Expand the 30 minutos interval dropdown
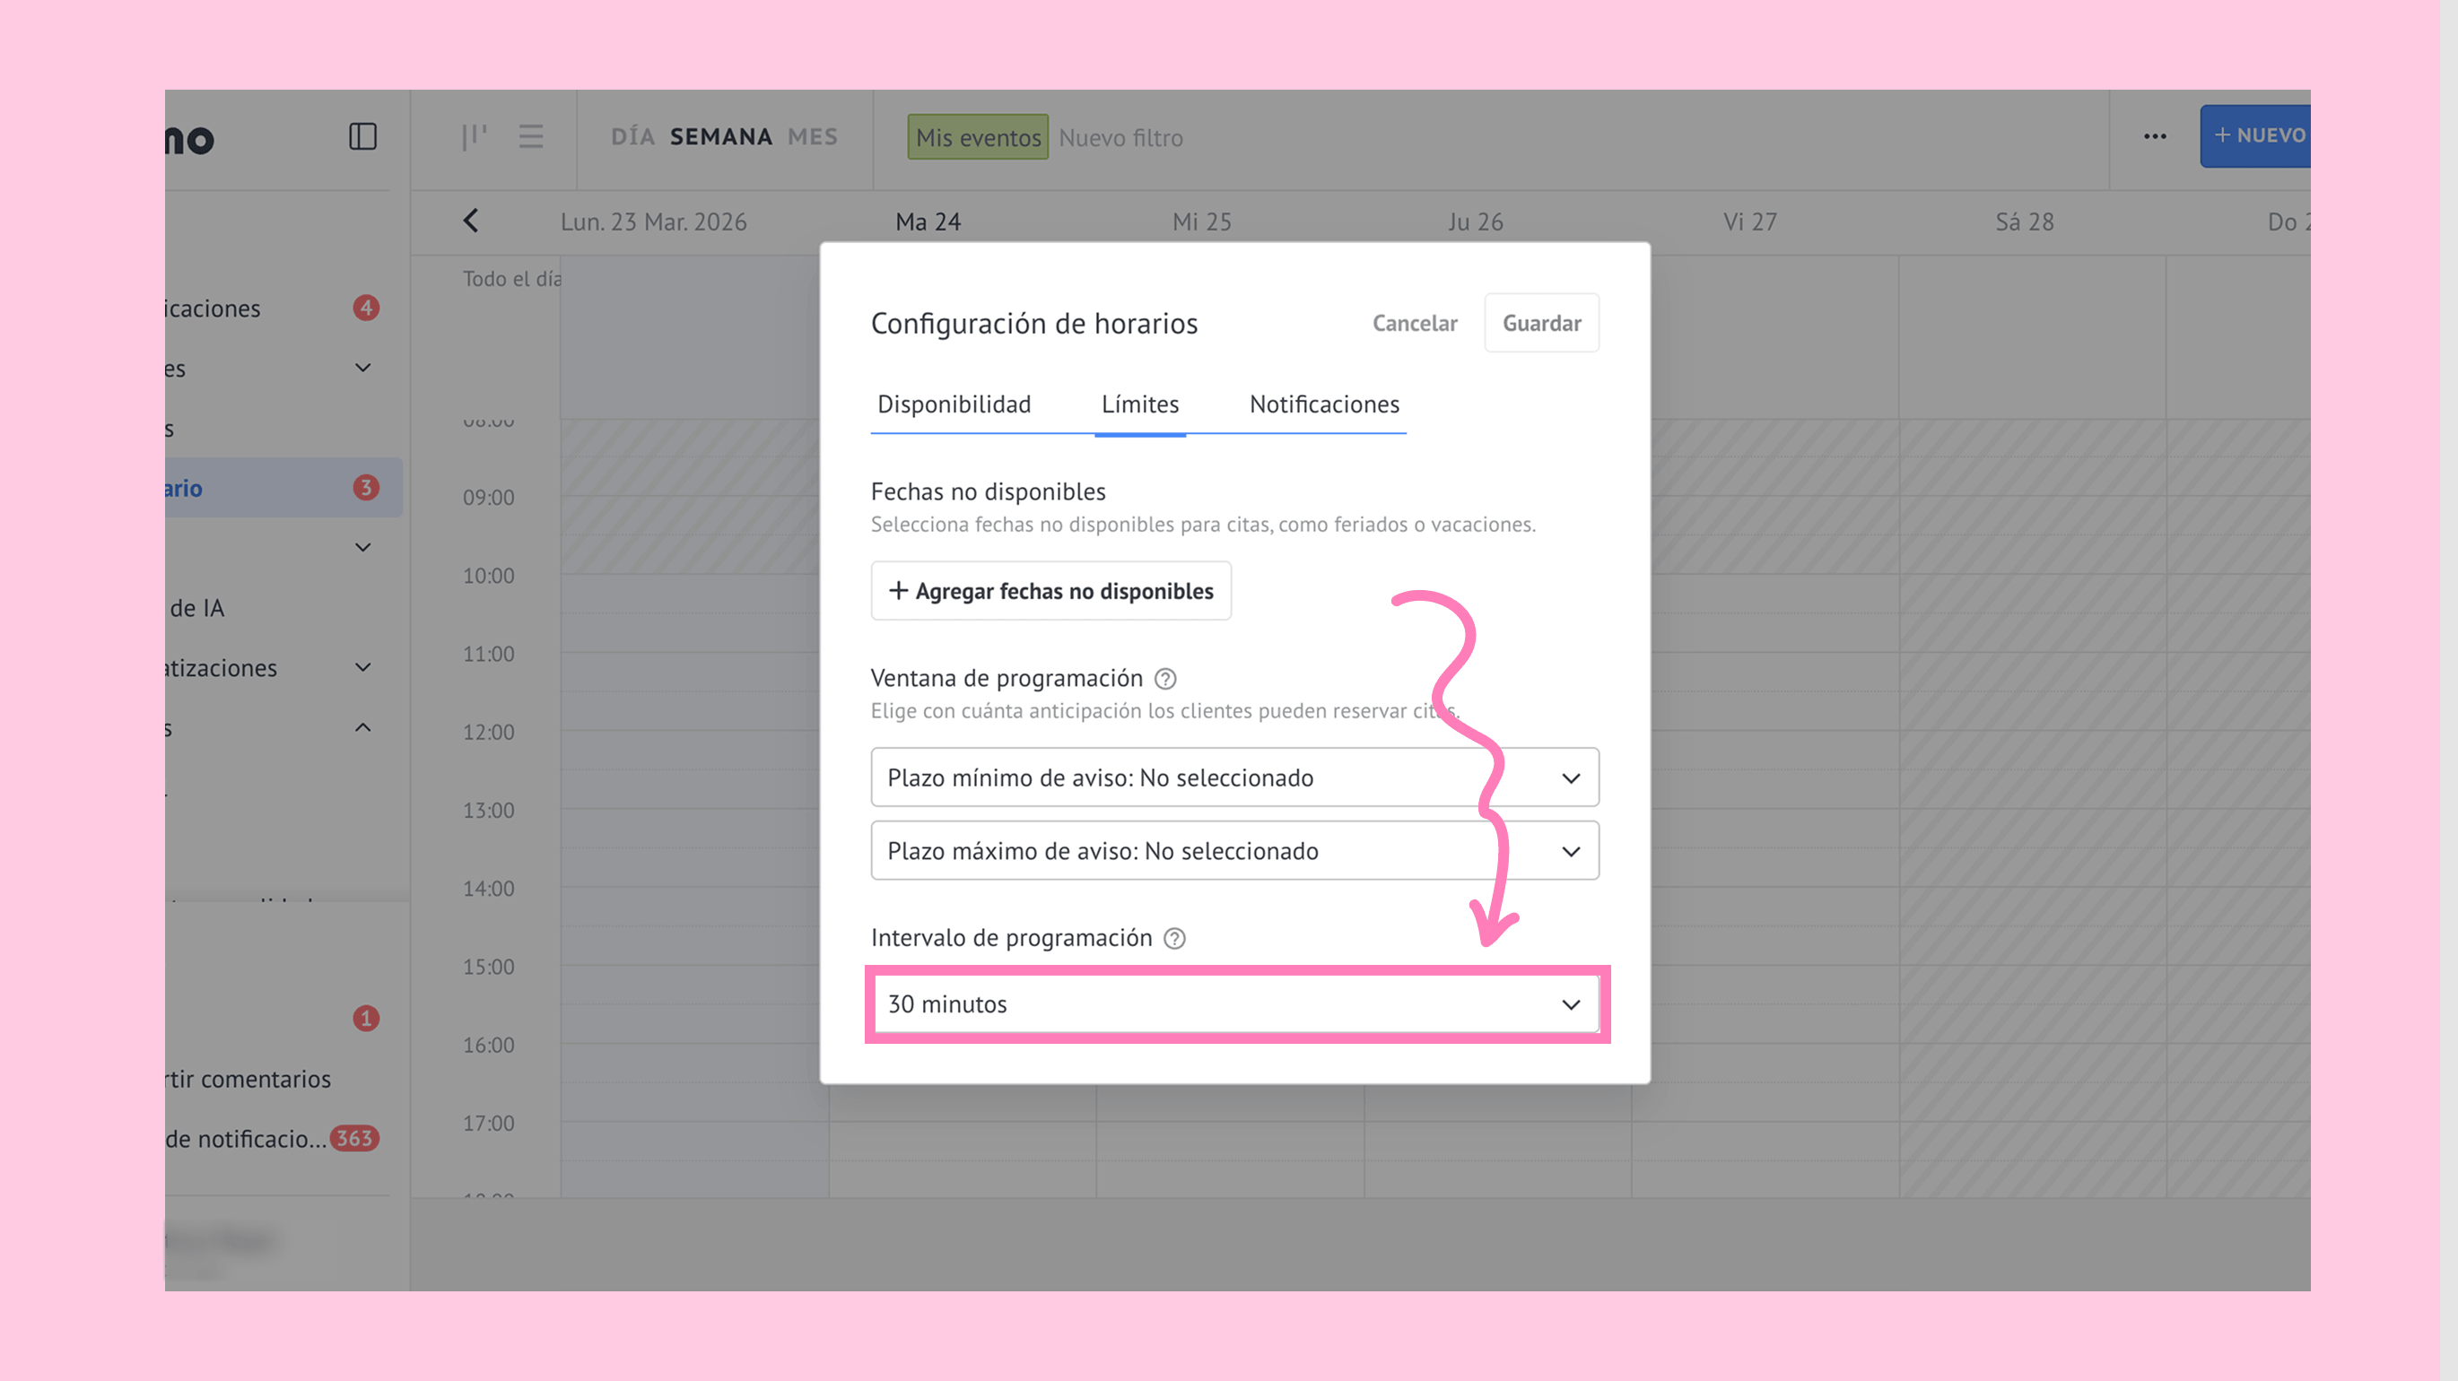Viewport: 2458px width, 1381px height. coord(1235,1004)
